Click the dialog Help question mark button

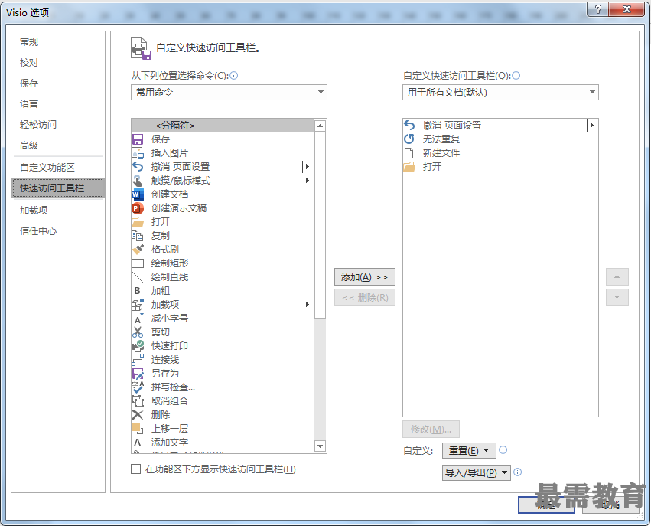[597, 9]
